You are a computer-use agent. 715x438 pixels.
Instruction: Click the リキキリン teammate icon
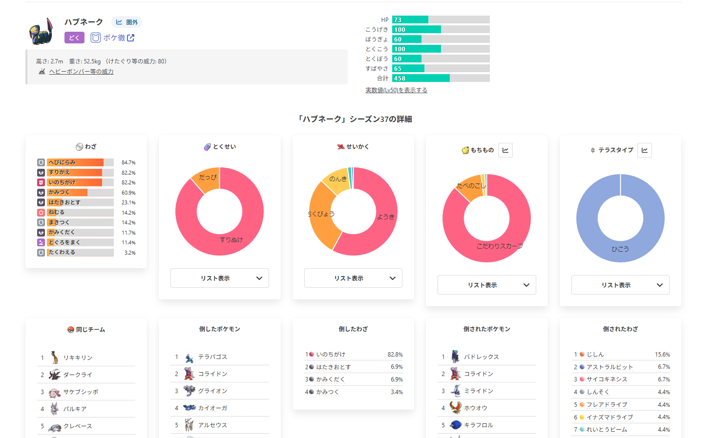point(55,358)
